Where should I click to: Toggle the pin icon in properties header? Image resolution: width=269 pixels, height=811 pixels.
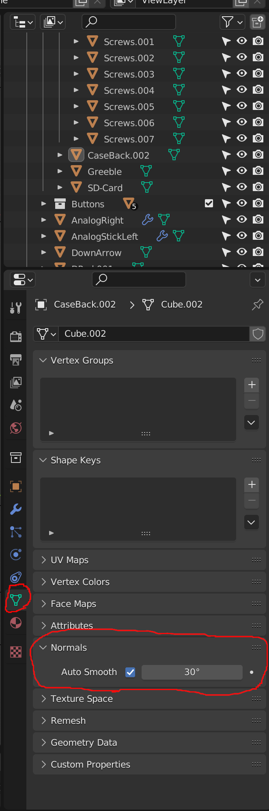[x=257, y=305]
